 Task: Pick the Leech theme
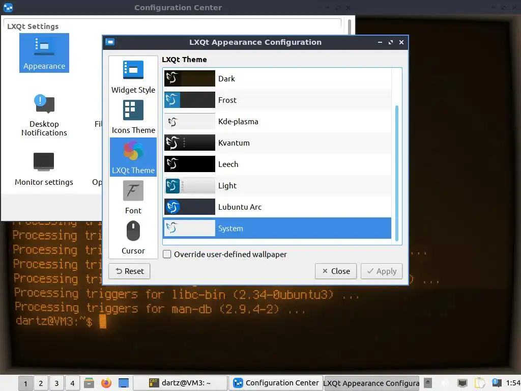click(277, 164)
